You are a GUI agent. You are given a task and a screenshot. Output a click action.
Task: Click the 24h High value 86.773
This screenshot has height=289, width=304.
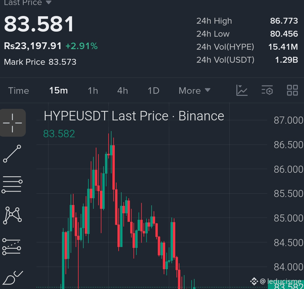[284, 21]
